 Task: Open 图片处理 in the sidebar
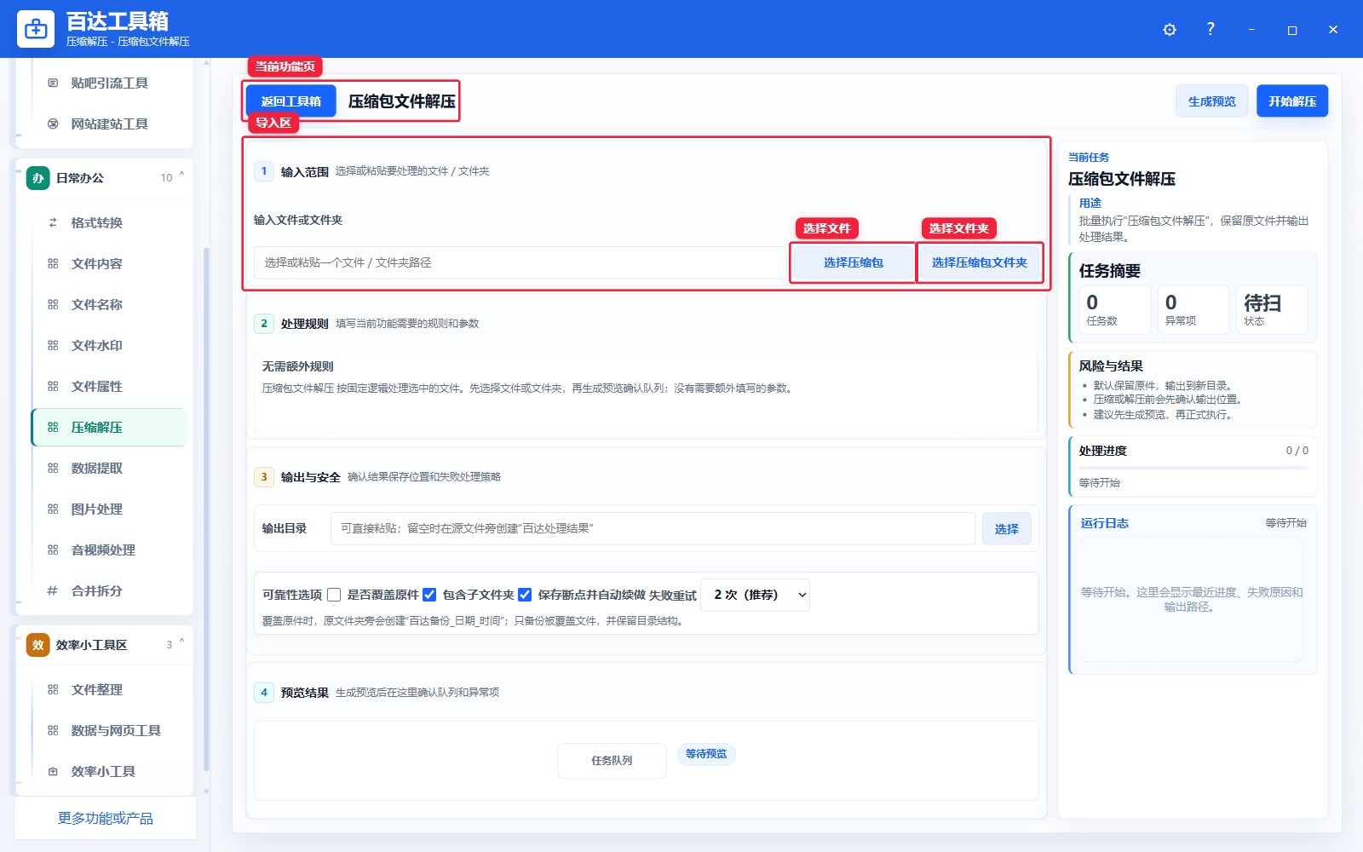[x=109, y=509]
